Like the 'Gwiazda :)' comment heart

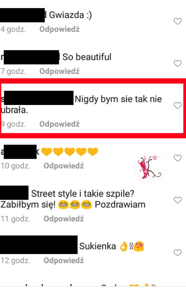pos(178,21)
